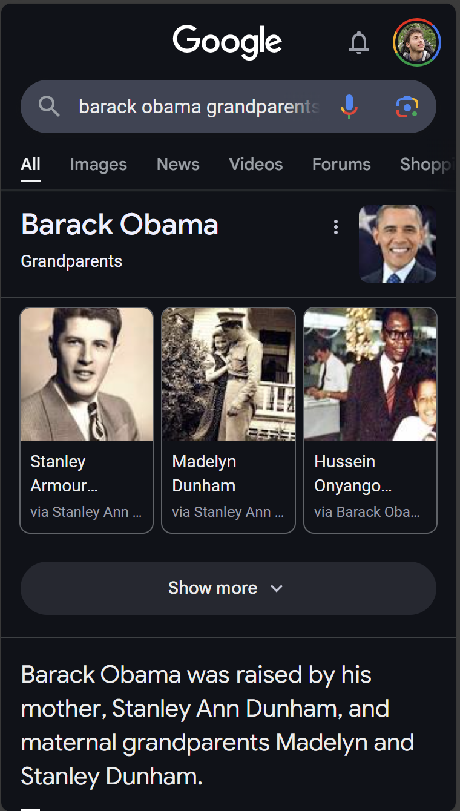Switch to the Images tab
Image resolution: width=460 pixels, height=811 pixels.
98,165
